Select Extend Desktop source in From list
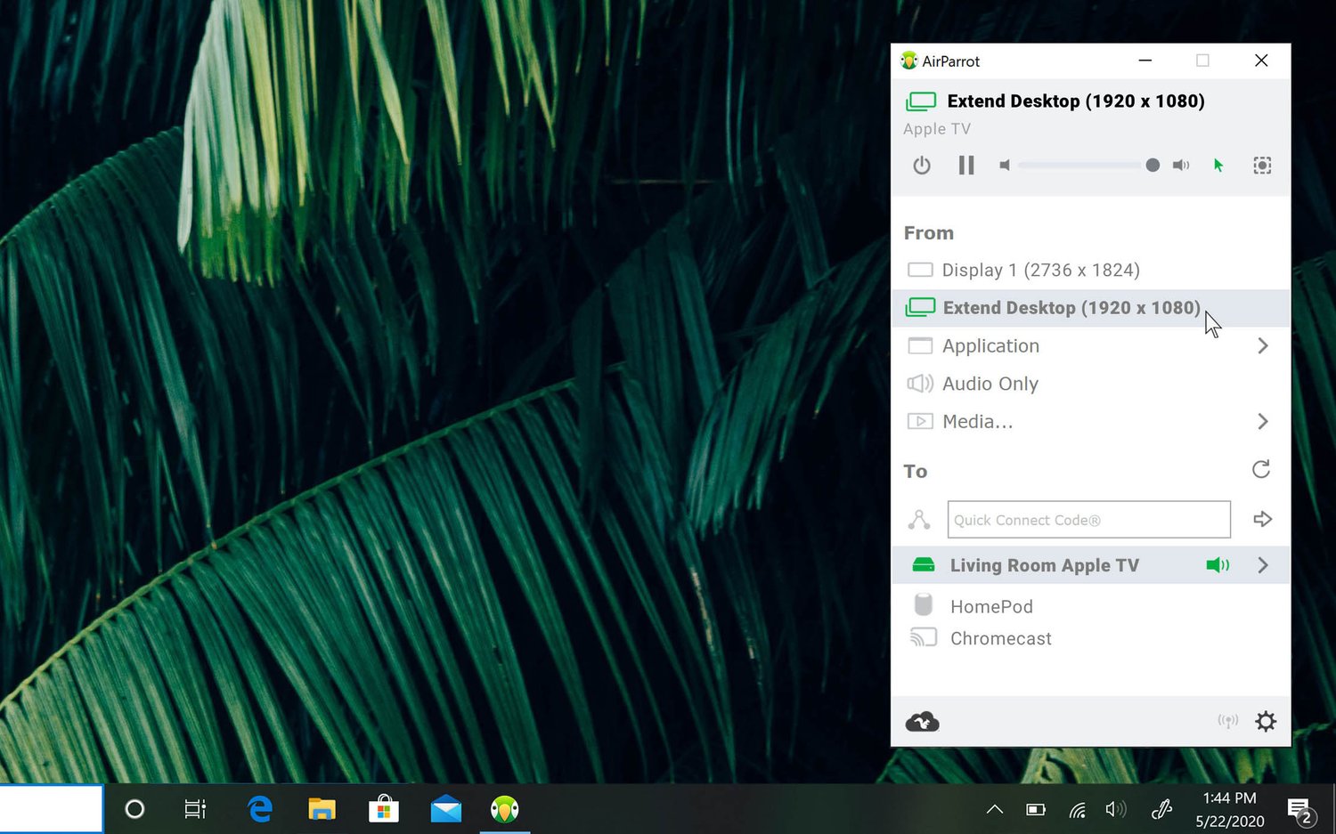This screenshot has height=834, width=1336. pos(1071,308)
